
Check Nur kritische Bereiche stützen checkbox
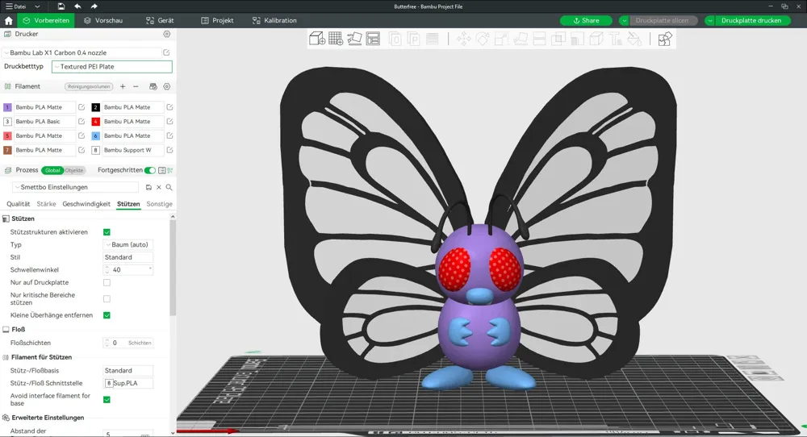(107, 298)
